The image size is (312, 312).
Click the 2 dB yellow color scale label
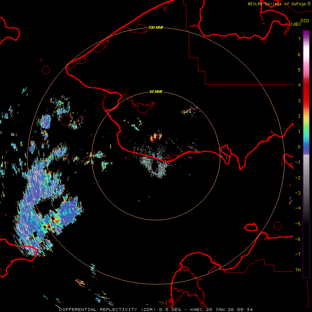tap(299, 116)
